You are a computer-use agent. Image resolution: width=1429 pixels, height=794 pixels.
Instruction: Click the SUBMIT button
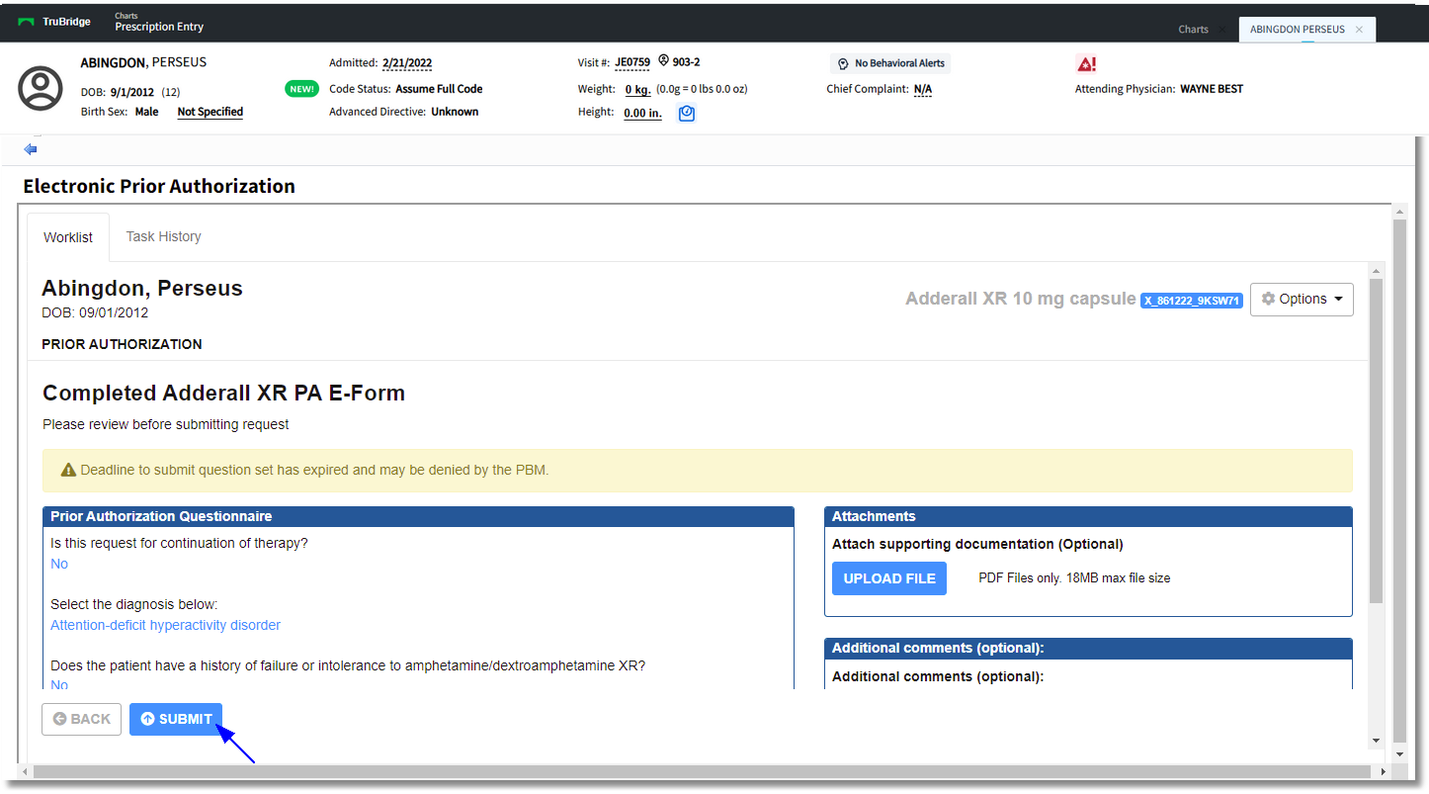coord(176,719)
